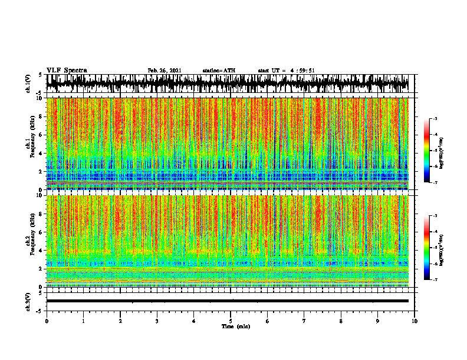Viewport: 467px width, 360px height.
Task: Click the "ch.1(V)" axis label
Action: pyautogui.click(x=28, y=84)
